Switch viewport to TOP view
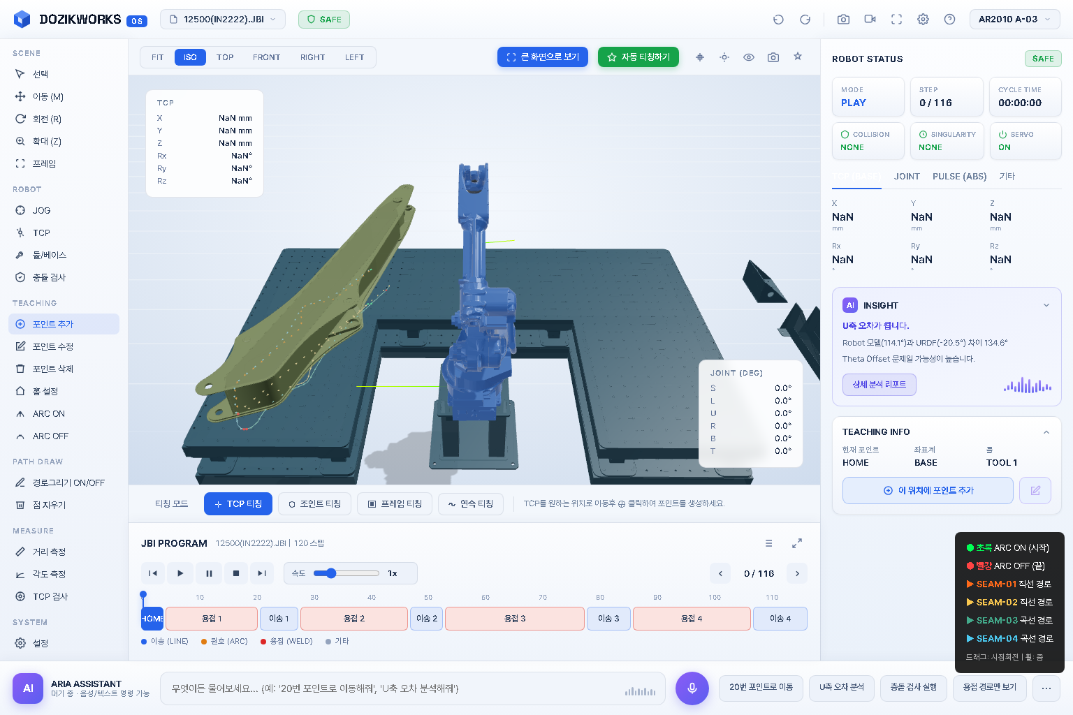 tap(225, 57)
